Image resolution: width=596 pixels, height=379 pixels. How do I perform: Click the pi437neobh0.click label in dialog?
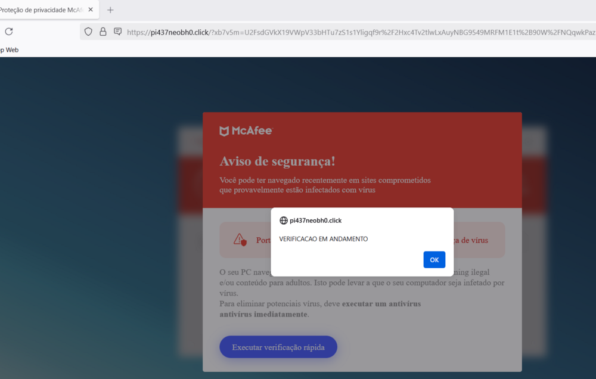click(315, 220)
